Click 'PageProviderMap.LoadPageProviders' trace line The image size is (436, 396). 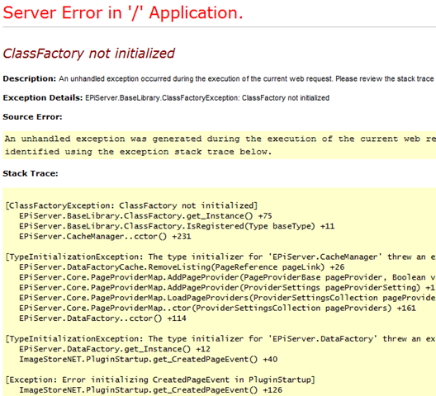click(227, 298)
